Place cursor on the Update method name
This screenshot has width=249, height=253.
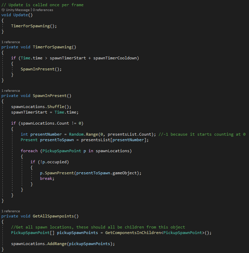coord(21,15)
